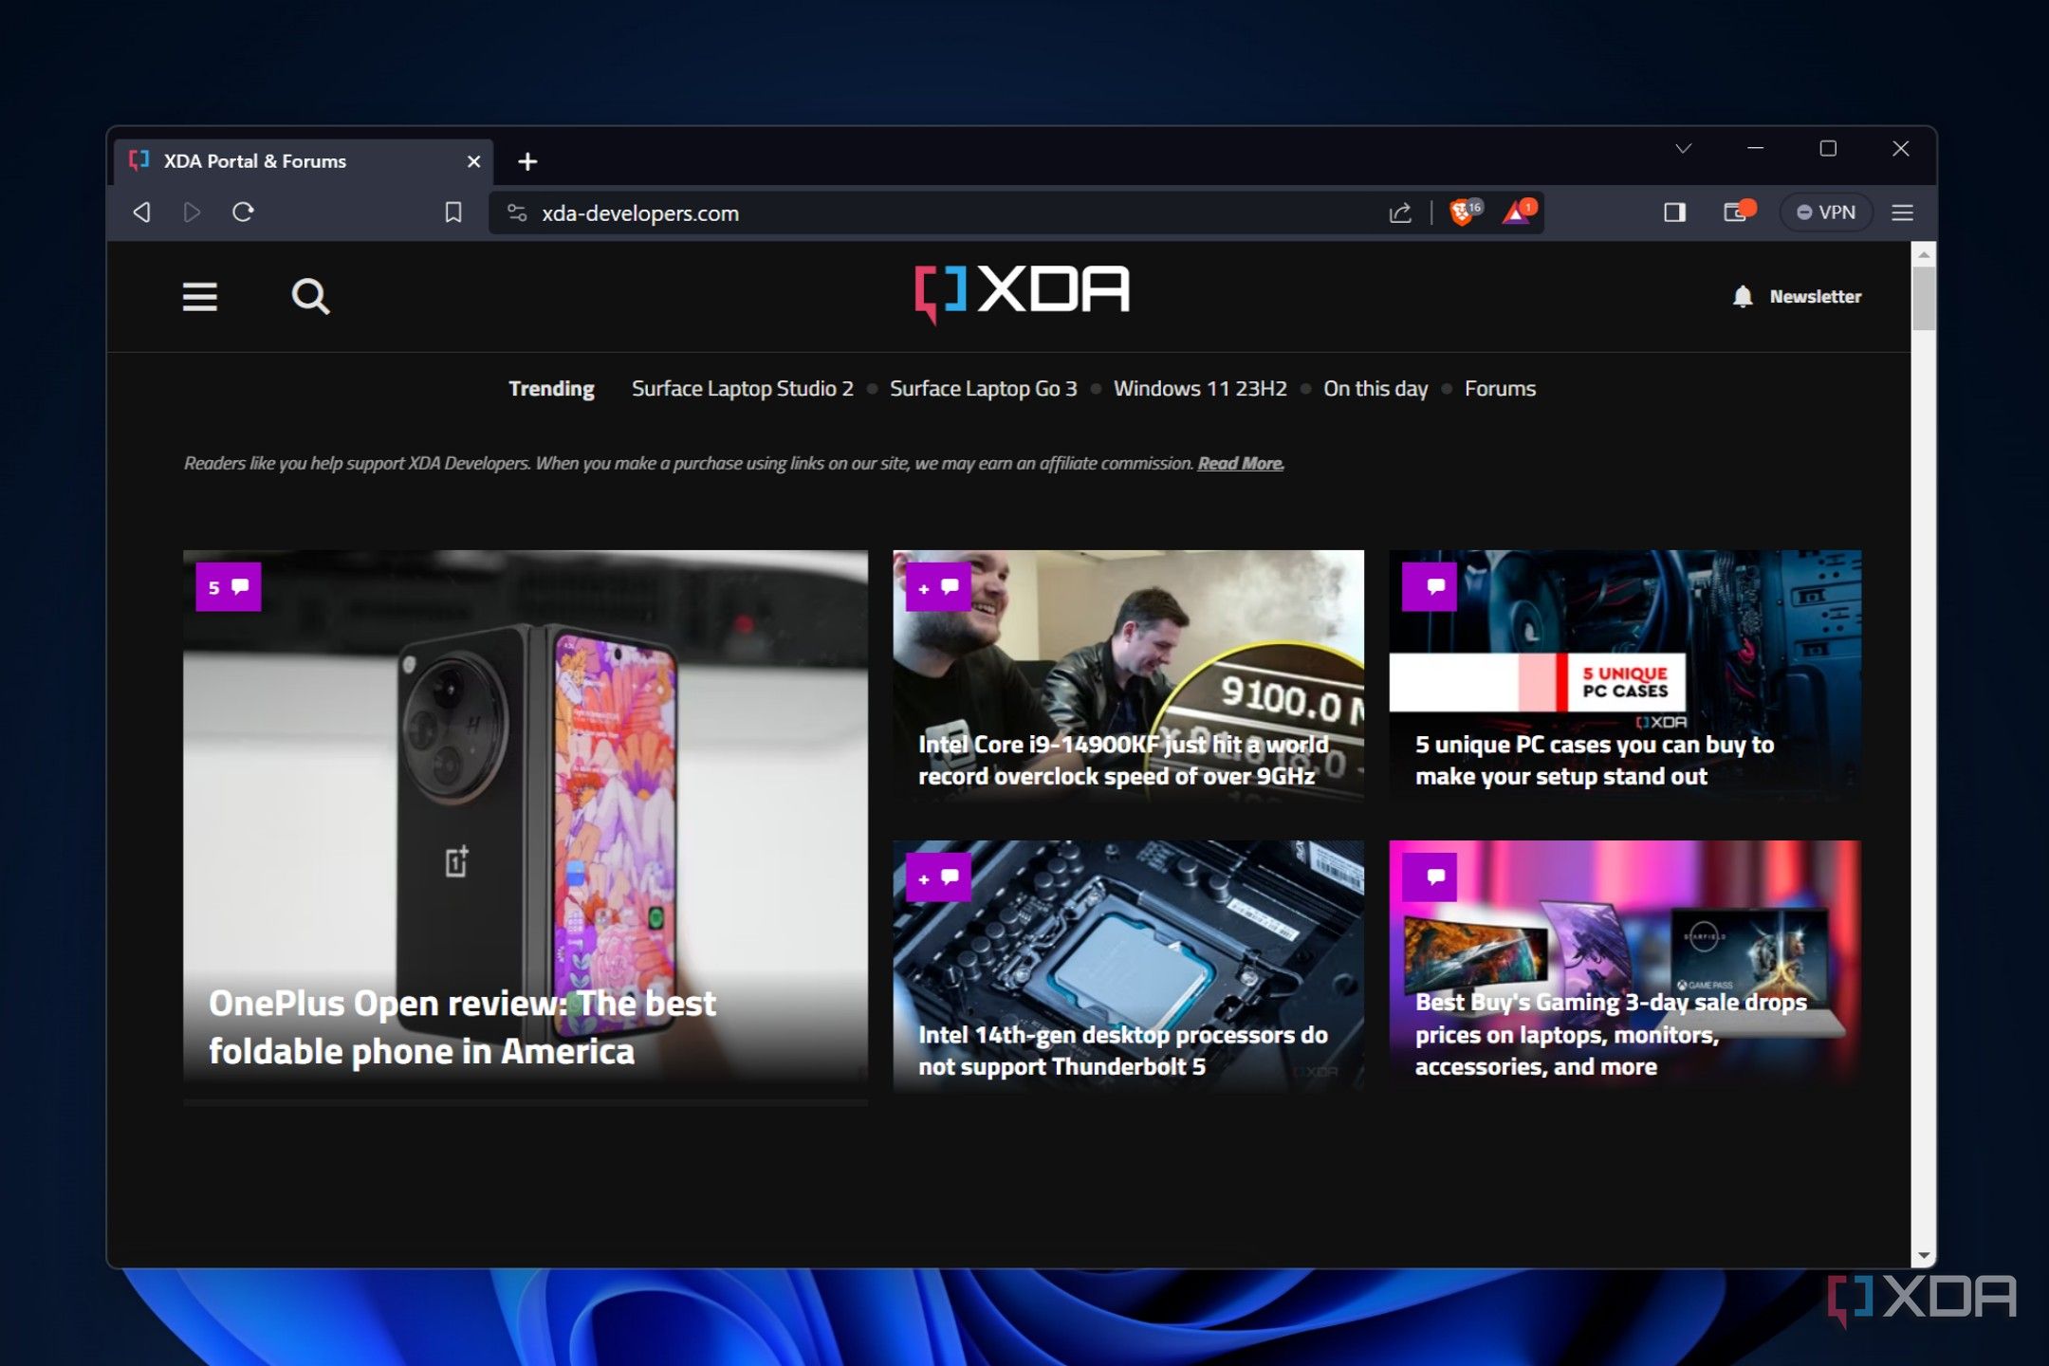The width and height of the screenshot is (2049, 1366).
Task: Toggle the sidebar panel icon
Action: [1675, 212]
